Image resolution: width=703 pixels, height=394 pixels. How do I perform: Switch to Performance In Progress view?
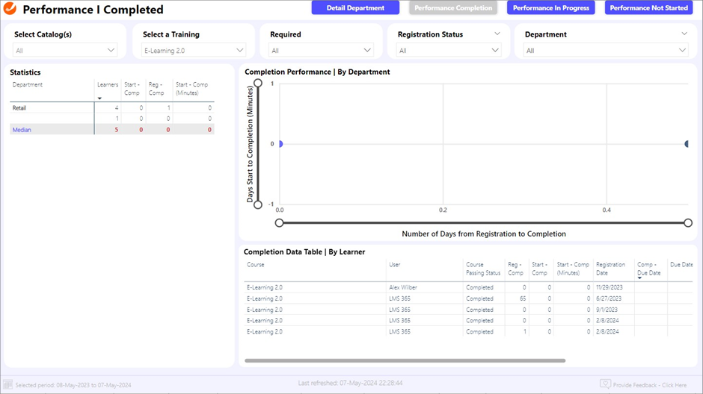[551, 8]
